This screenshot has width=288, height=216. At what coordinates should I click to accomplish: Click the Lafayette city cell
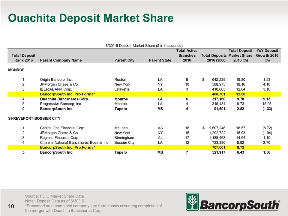point(122,89)
